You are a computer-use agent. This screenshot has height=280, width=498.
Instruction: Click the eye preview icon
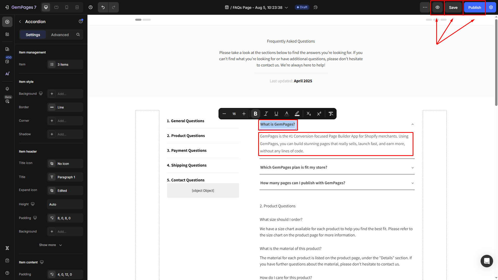[x=437, y=7]
